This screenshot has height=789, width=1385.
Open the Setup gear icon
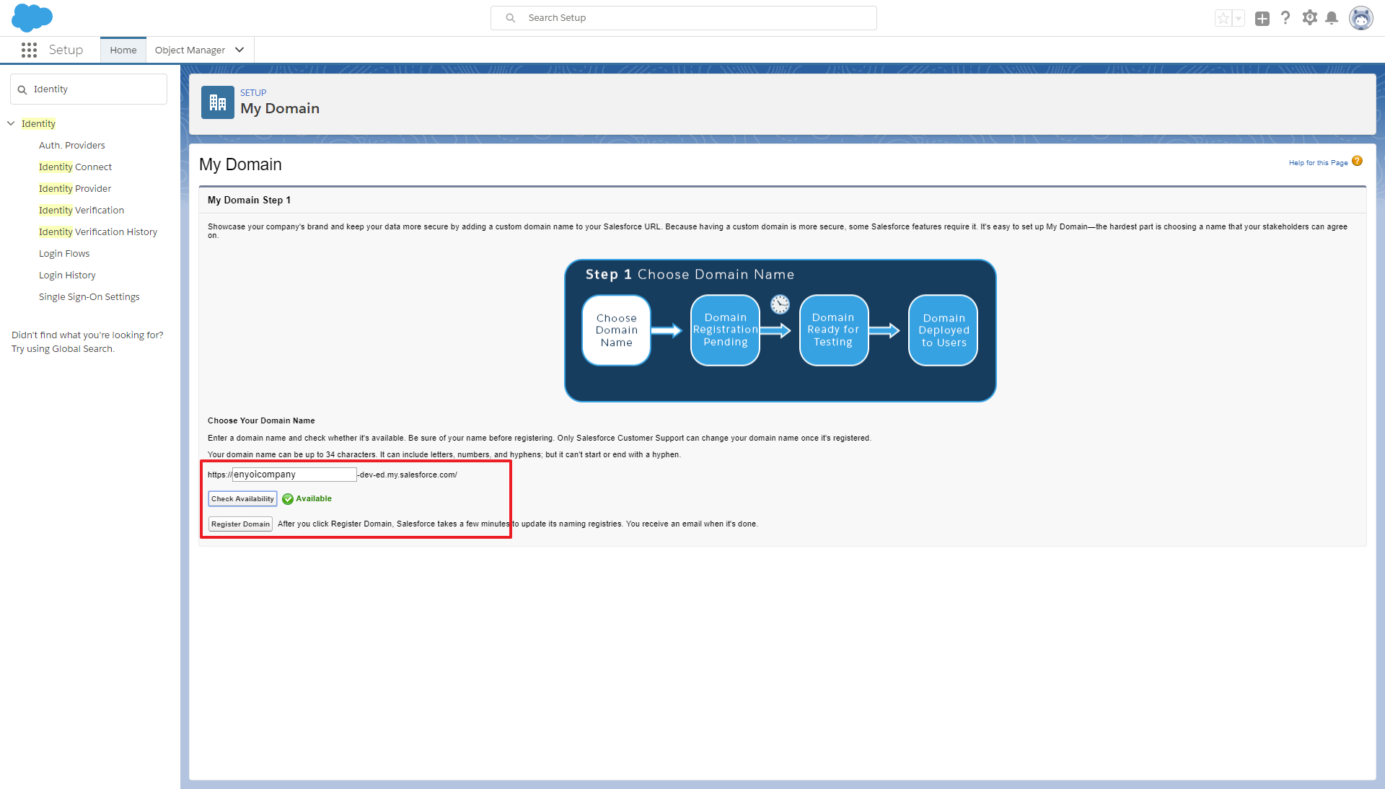1309,18
